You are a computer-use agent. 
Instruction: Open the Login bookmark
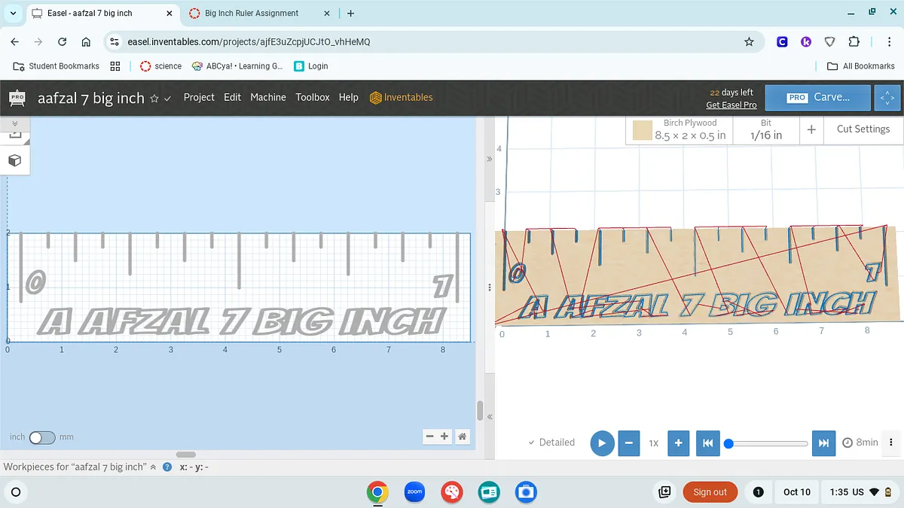[x=311, y=66]
